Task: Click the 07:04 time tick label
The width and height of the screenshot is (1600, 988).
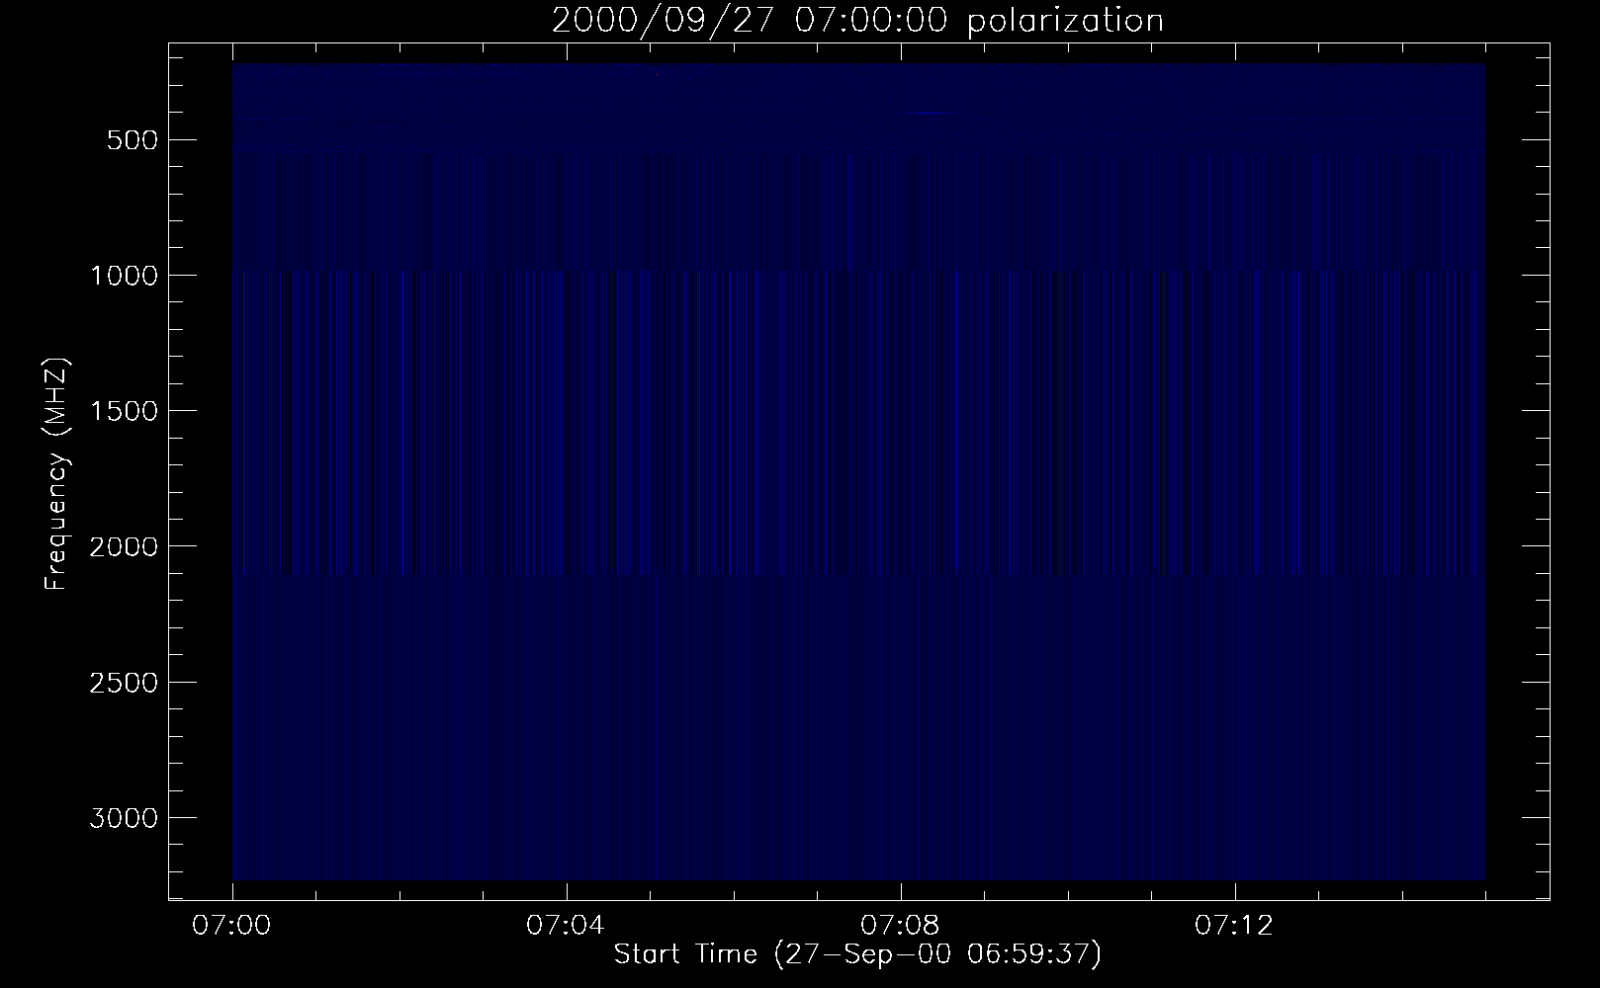Action: (x=567, y=927)
